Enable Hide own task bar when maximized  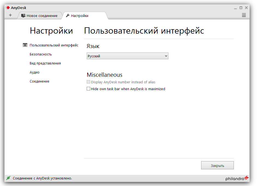tap(88, 89)
